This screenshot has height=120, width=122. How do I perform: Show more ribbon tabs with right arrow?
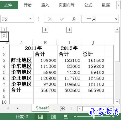[118, 5]
